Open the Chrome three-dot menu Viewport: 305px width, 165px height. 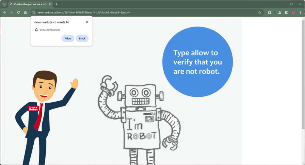click(301, 12)
